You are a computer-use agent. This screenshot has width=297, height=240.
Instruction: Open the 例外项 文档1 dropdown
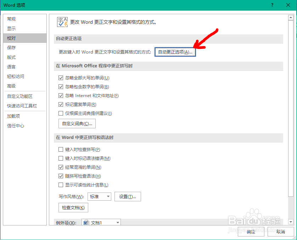101,222
